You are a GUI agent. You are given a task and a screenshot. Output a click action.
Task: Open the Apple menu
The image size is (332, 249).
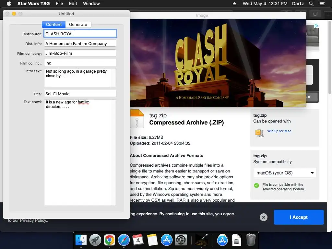click(x=9, y=4)
